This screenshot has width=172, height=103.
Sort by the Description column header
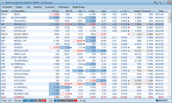[31, 11]
